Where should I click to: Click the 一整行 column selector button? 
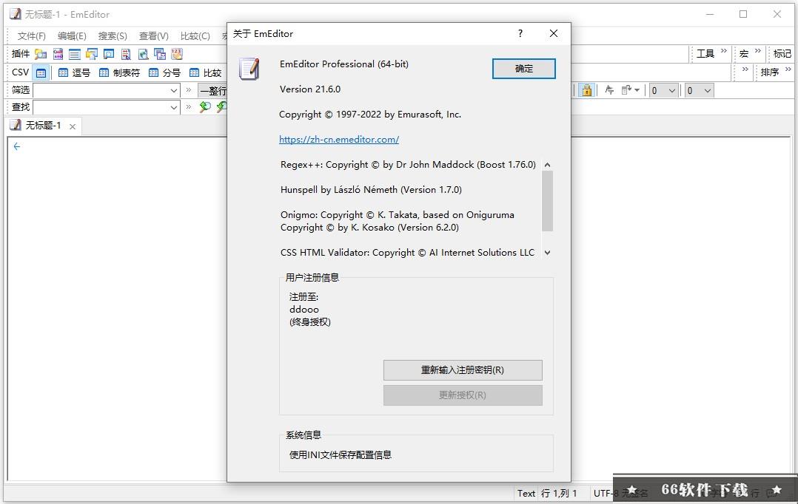(212, 90)
